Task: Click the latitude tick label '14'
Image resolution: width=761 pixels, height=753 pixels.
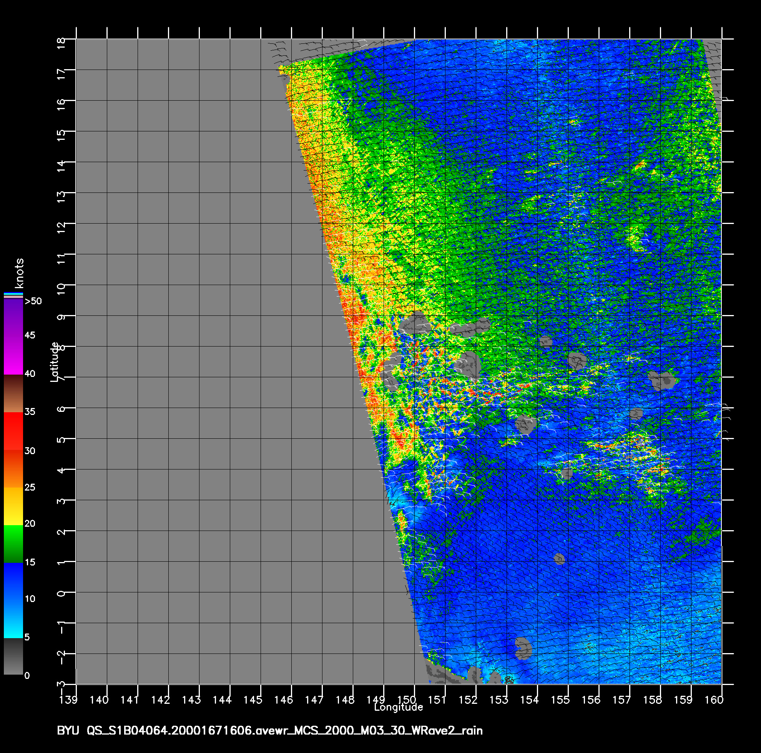Action: 61,166
